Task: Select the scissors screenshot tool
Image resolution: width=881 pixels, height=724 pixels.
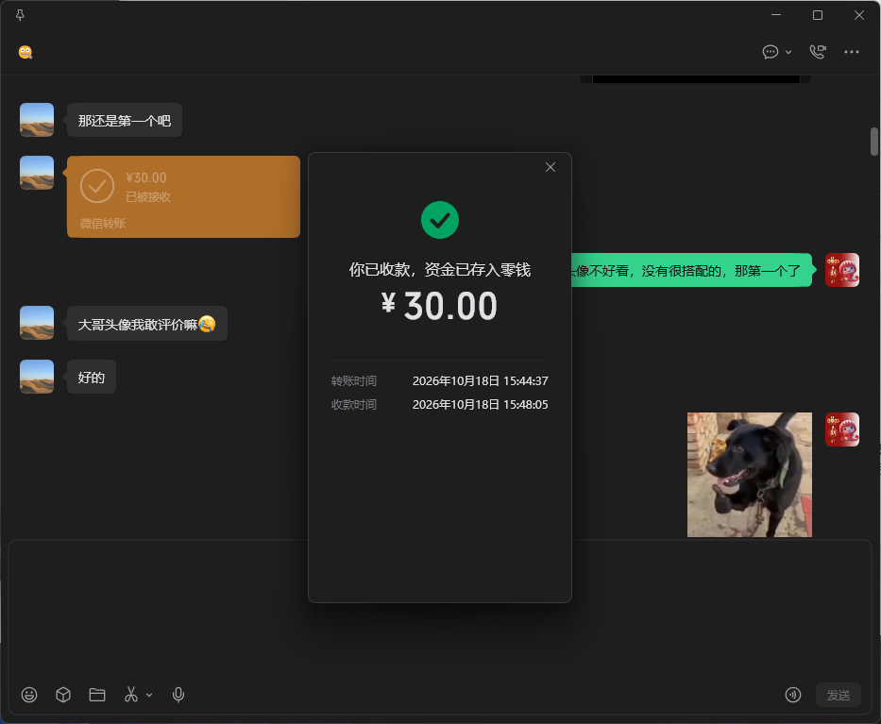Action: (131, 695)
